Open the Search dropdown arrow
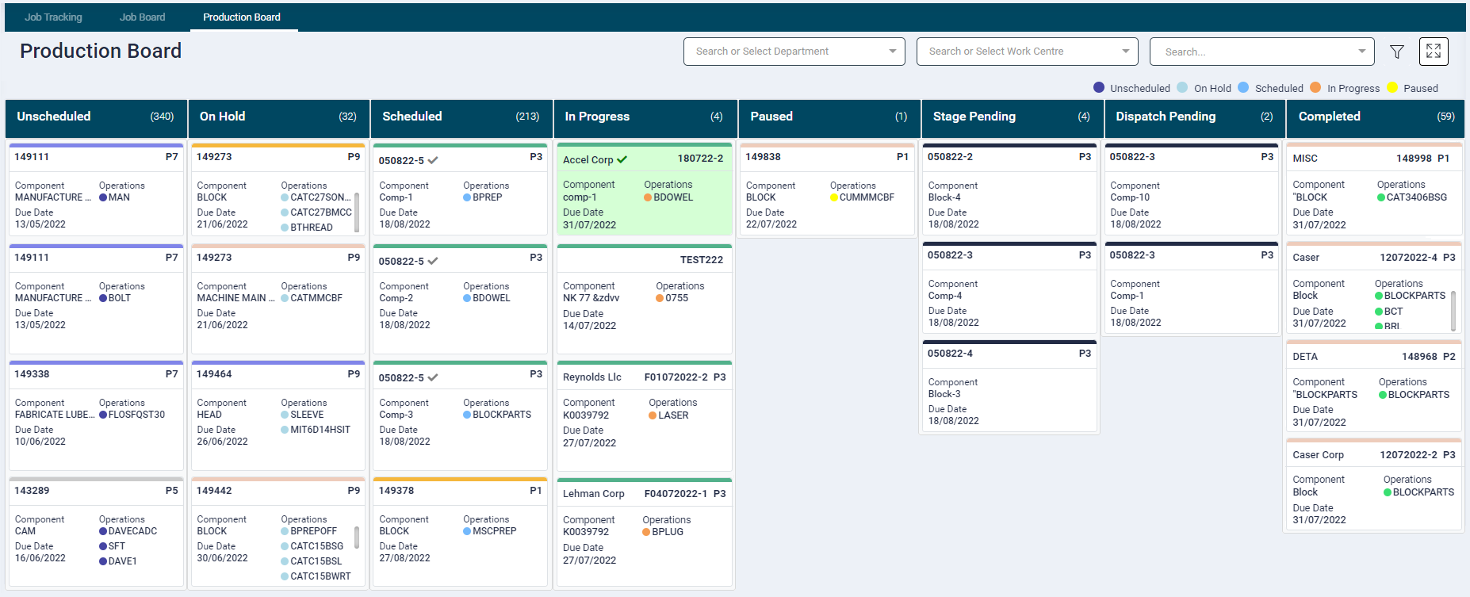This screenshot has height=597, width=1470. (x=1361, y=52)
